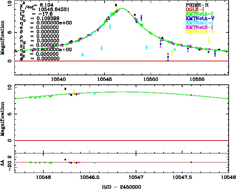Viewport: 236px width, 189px height.
Task: Click the ΔA residual axis label
Action: pos(3,162)
